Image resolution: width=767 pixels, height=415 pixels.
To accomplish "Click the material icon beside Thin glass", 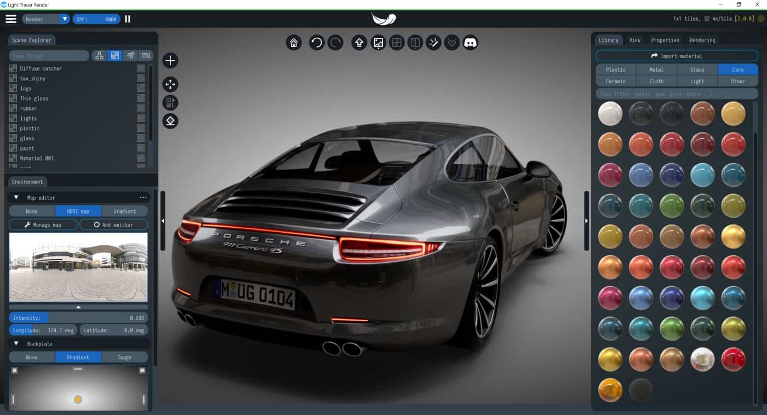I will click(13, 99).
